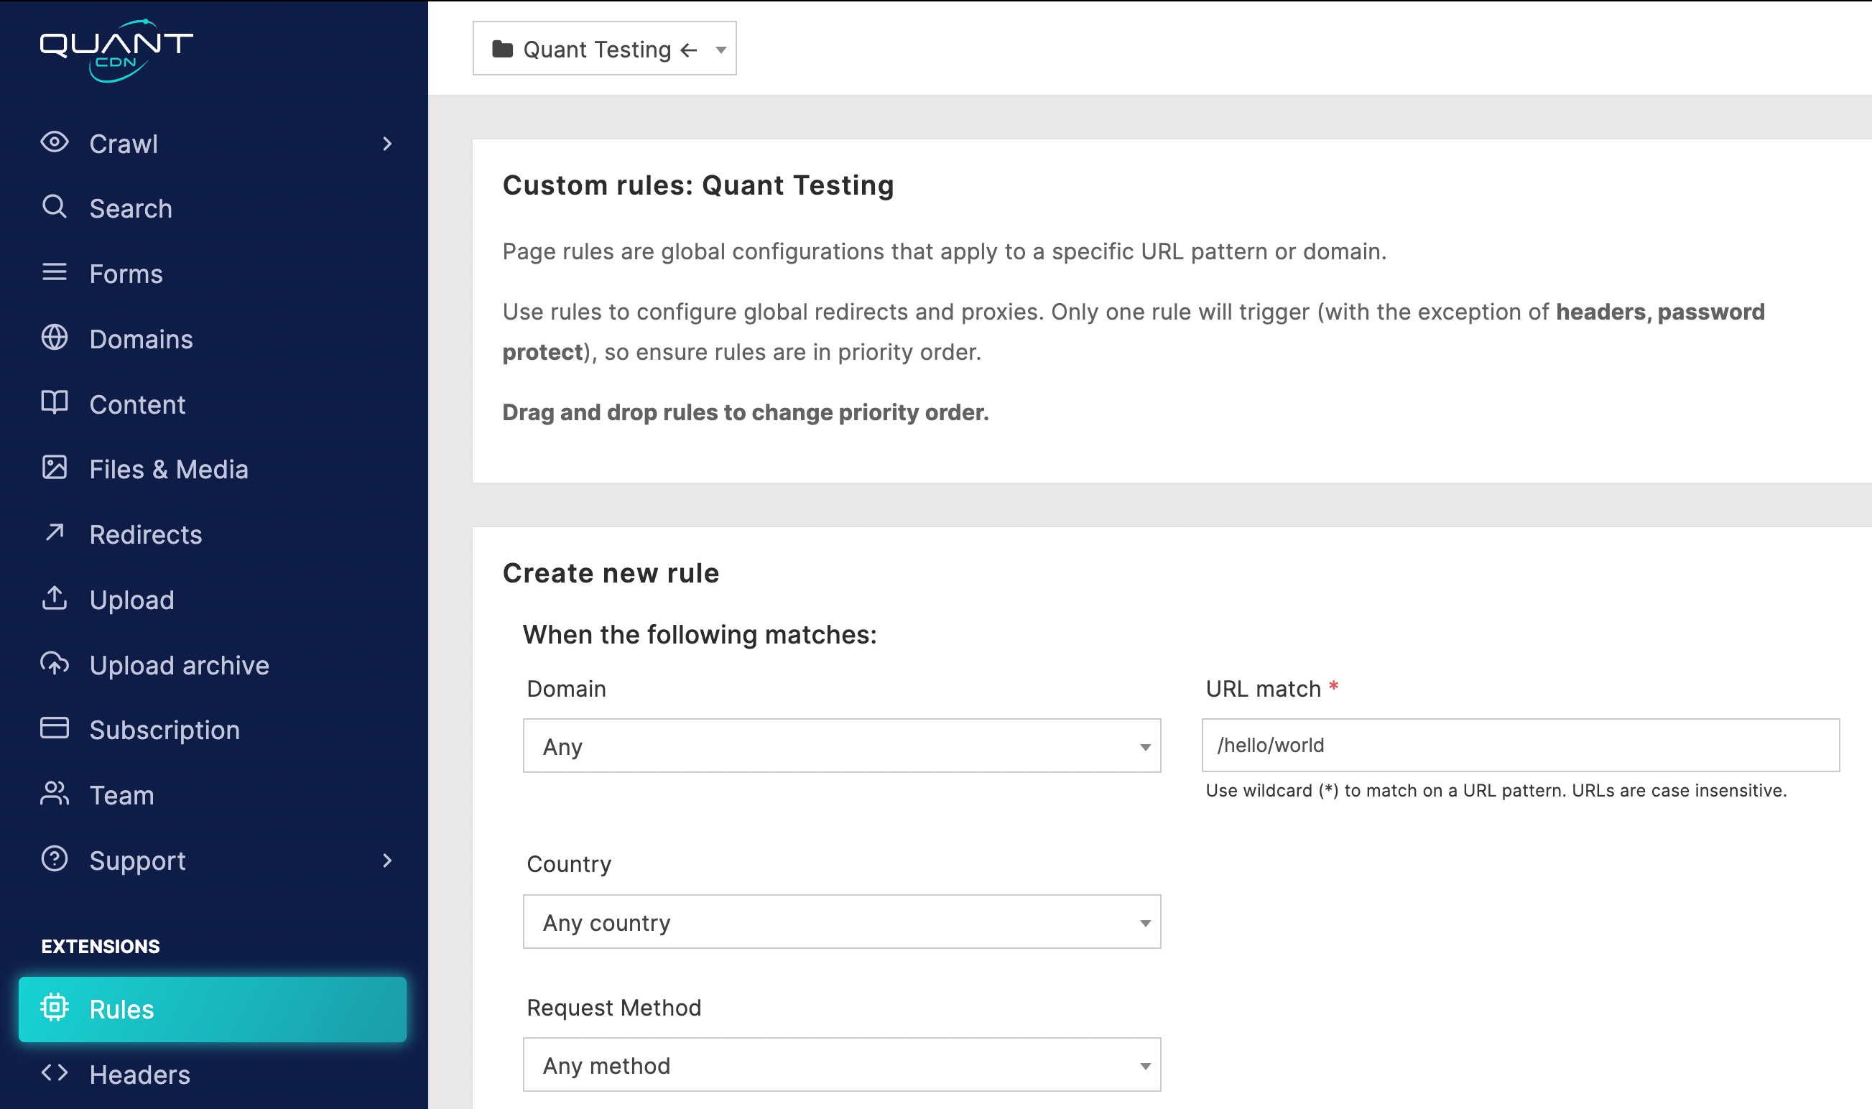Screen dimensions: 1872x1109
Task: Open the Request Method dropdown
Action: point(841,1065)
